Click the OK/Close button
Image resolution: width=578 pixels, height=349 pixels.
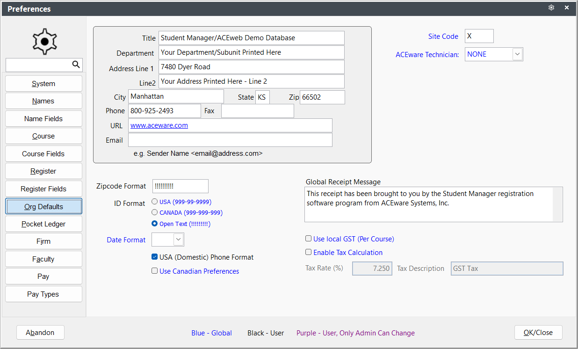(538, 333)
